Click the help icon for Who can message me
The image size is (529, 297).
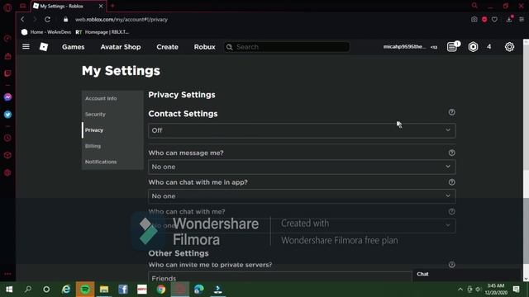click(x=451, y=153)
